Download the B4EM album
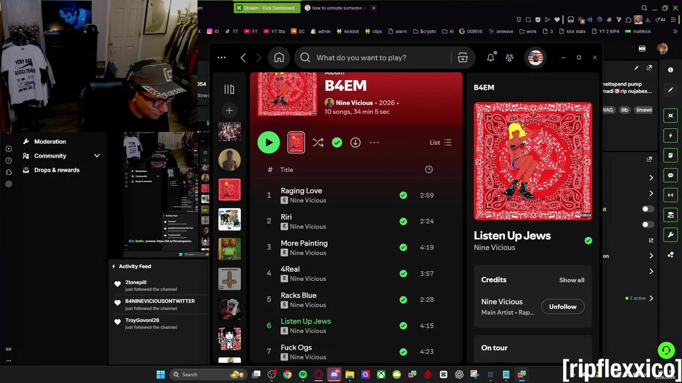Image resolution: width=682 pixels, height=383 pixels. pyautogui.click(x=355, y=143)
